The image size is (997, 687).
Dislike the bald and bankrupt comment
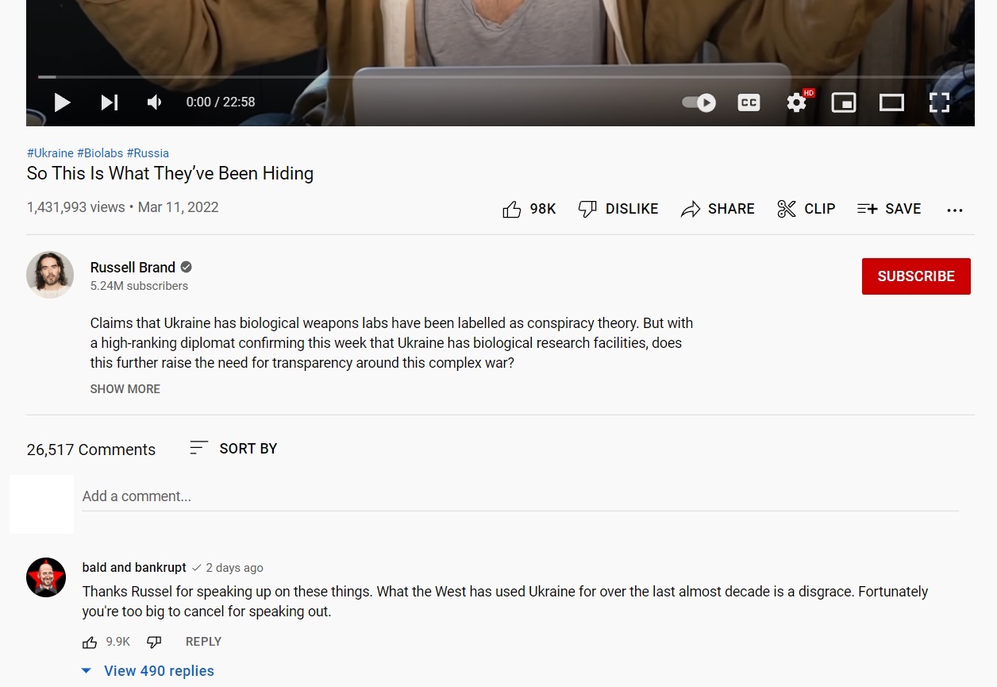154,642
